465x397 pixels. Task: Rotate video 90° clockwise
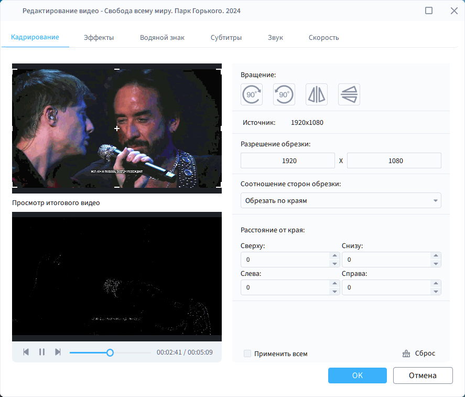tap(252, 94)
